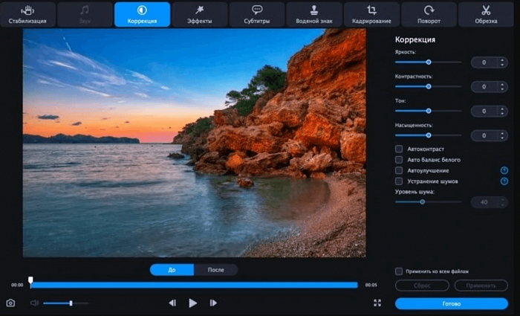
Task: Click the volume slider handle
Action: click(x=71, y=303)
